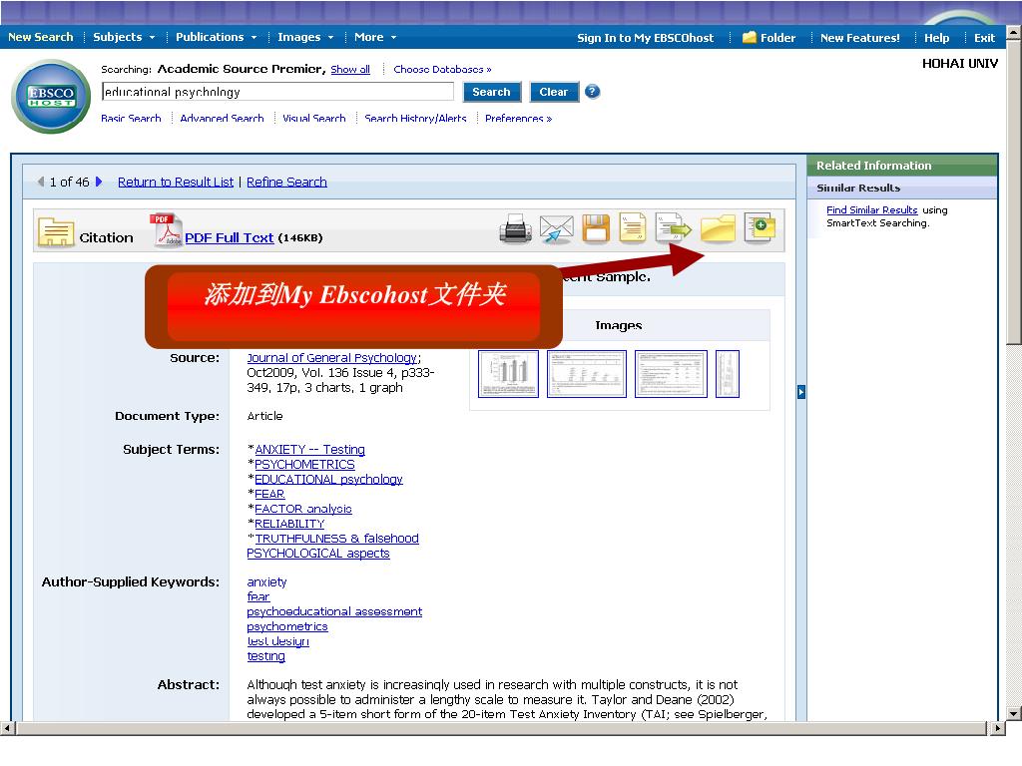Open Visual Search

(x=314, y=118)
